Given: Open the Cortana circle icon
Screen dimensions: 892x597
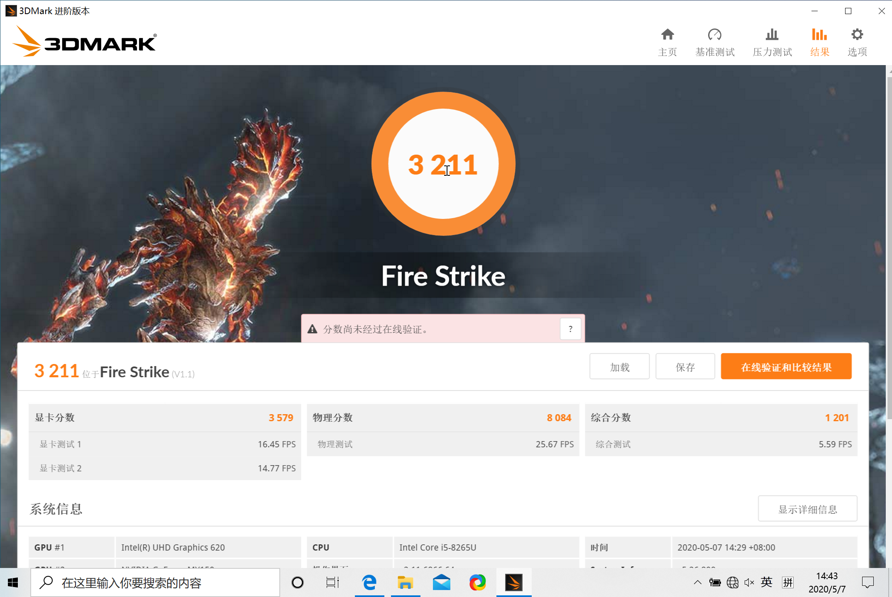Looking at the screenshot, I should coord(297,583).
